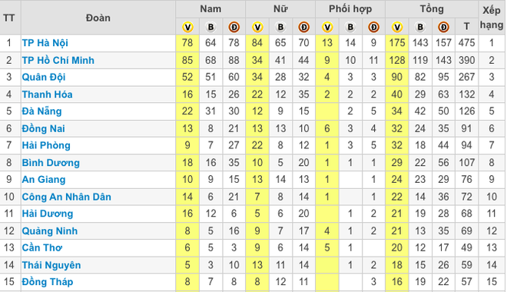
Task: Click the Xếp hạng column header
Action: [492, 18]
